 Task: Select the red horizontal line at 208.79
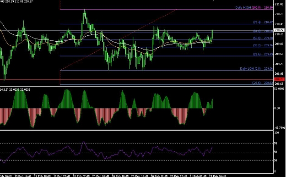click(x=137, y=80)
